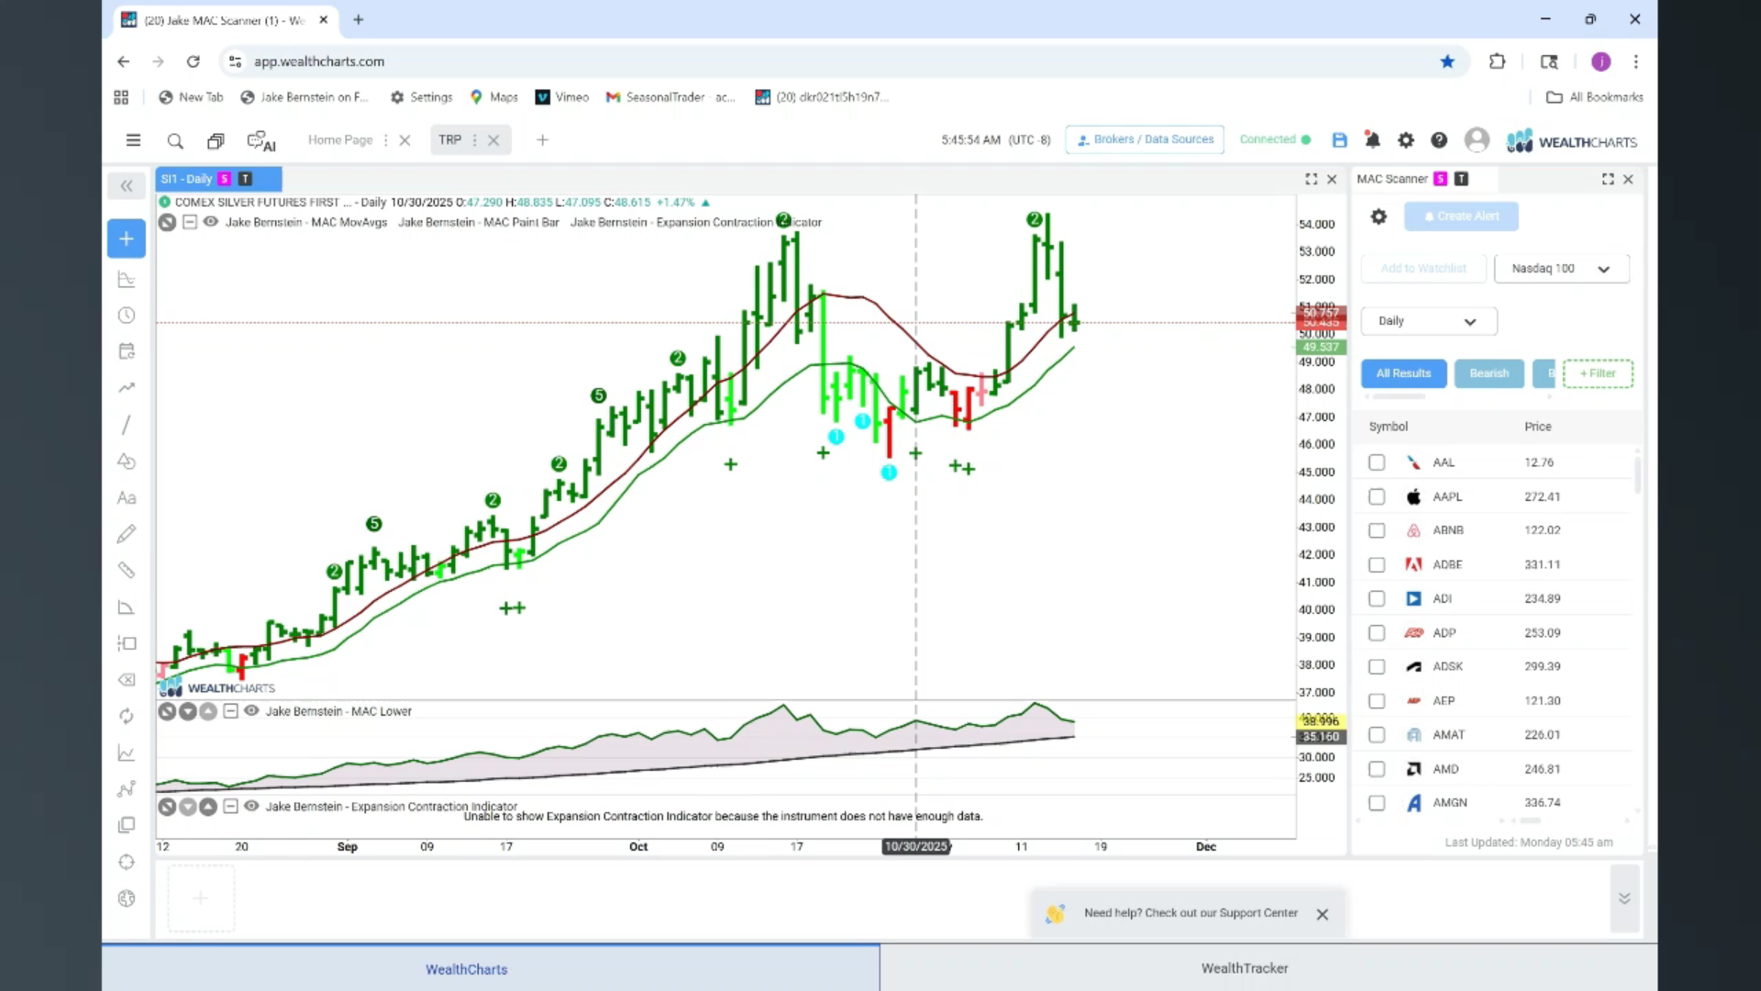
Task: Check the AMD symbol checkbox
Action: click(x=1377, y=769)
